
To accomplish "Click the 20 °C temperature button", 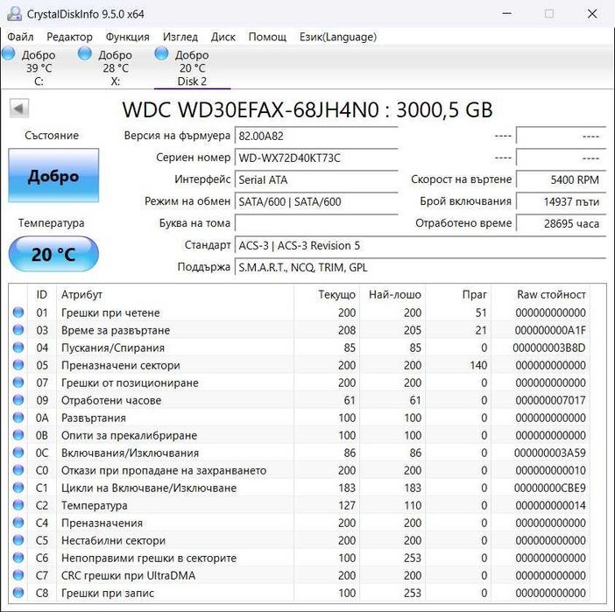I will (53, 254).
